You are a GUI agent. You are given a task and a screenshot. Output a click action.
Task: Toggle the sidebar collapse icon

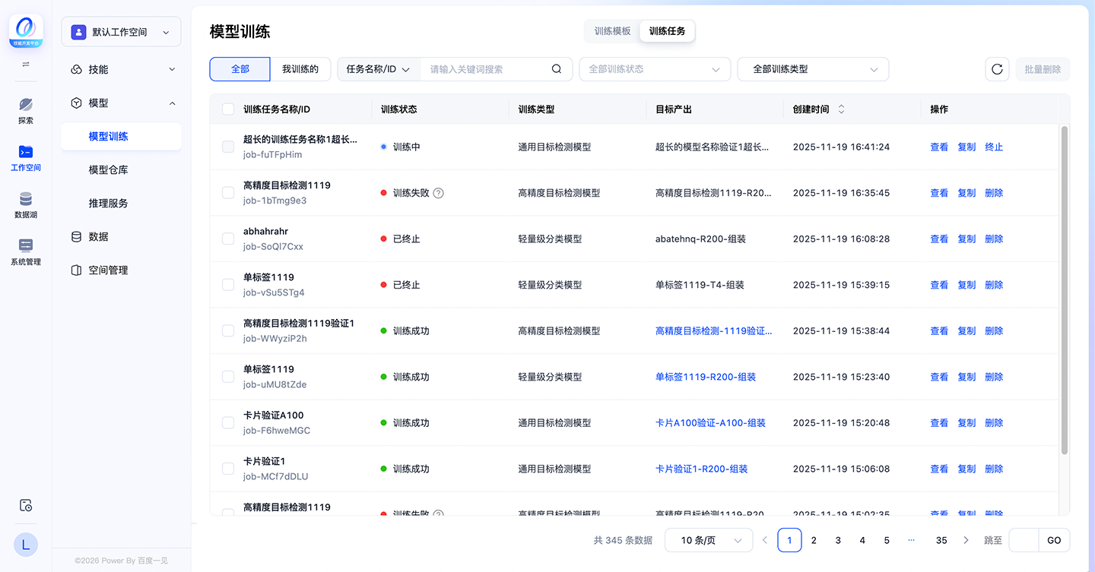[x=26, y=65]
